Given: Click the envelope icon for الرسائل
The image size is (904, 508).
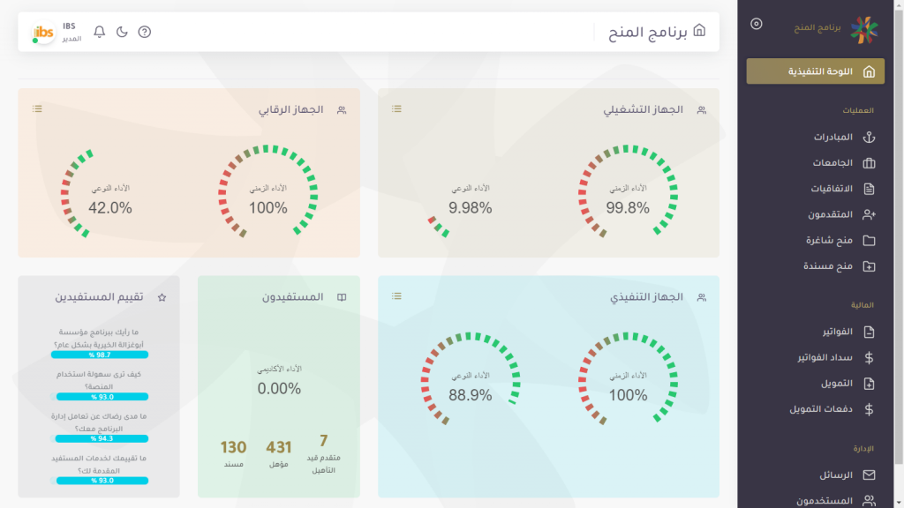Looking at the screenshot, I should point(869,474).
